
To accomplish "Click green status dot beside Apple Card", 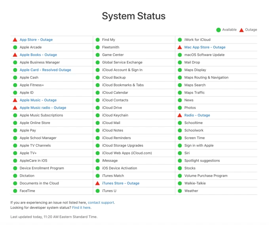I will click(15, 70).
